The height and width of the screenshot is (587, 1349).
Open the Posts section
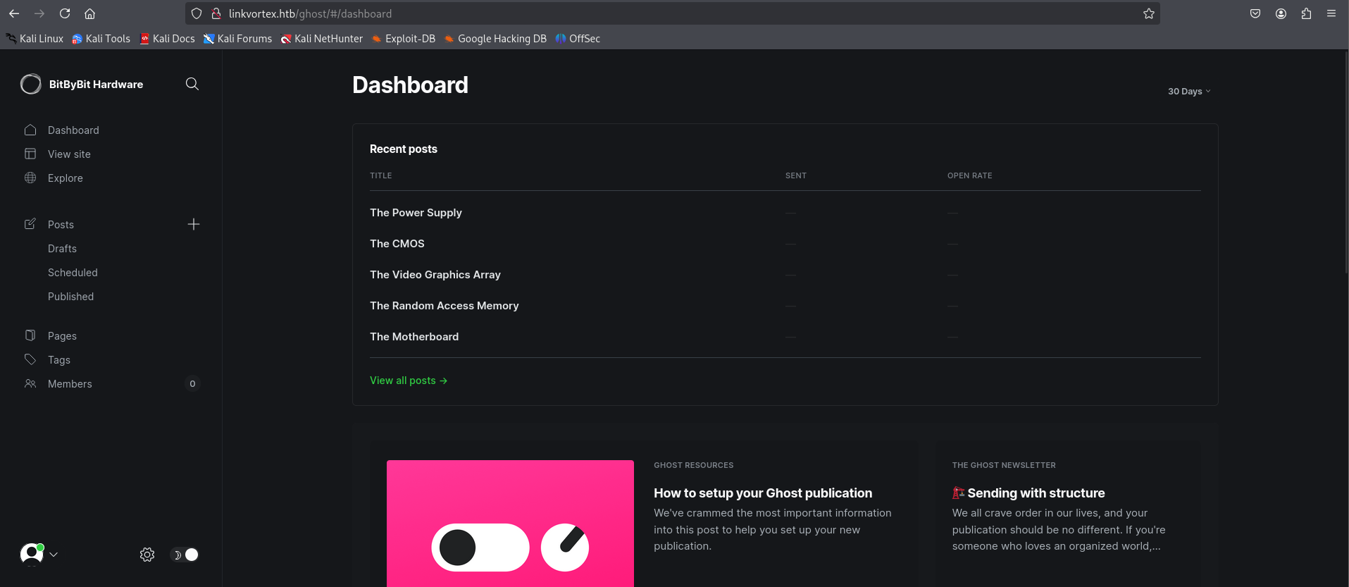point(61,225)
